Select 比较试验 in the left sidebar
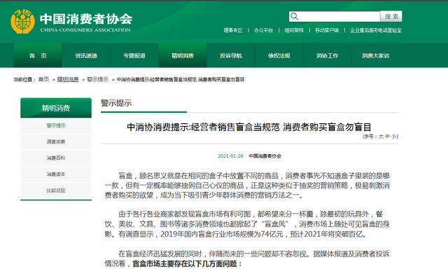The width and height of the screenshot is (448, 276). click(56, 191)
